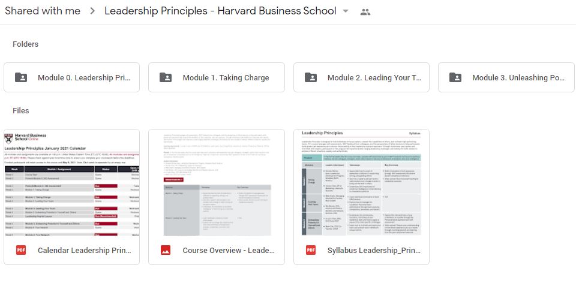Click the shared folder icon for Module 0

point(21,77)
